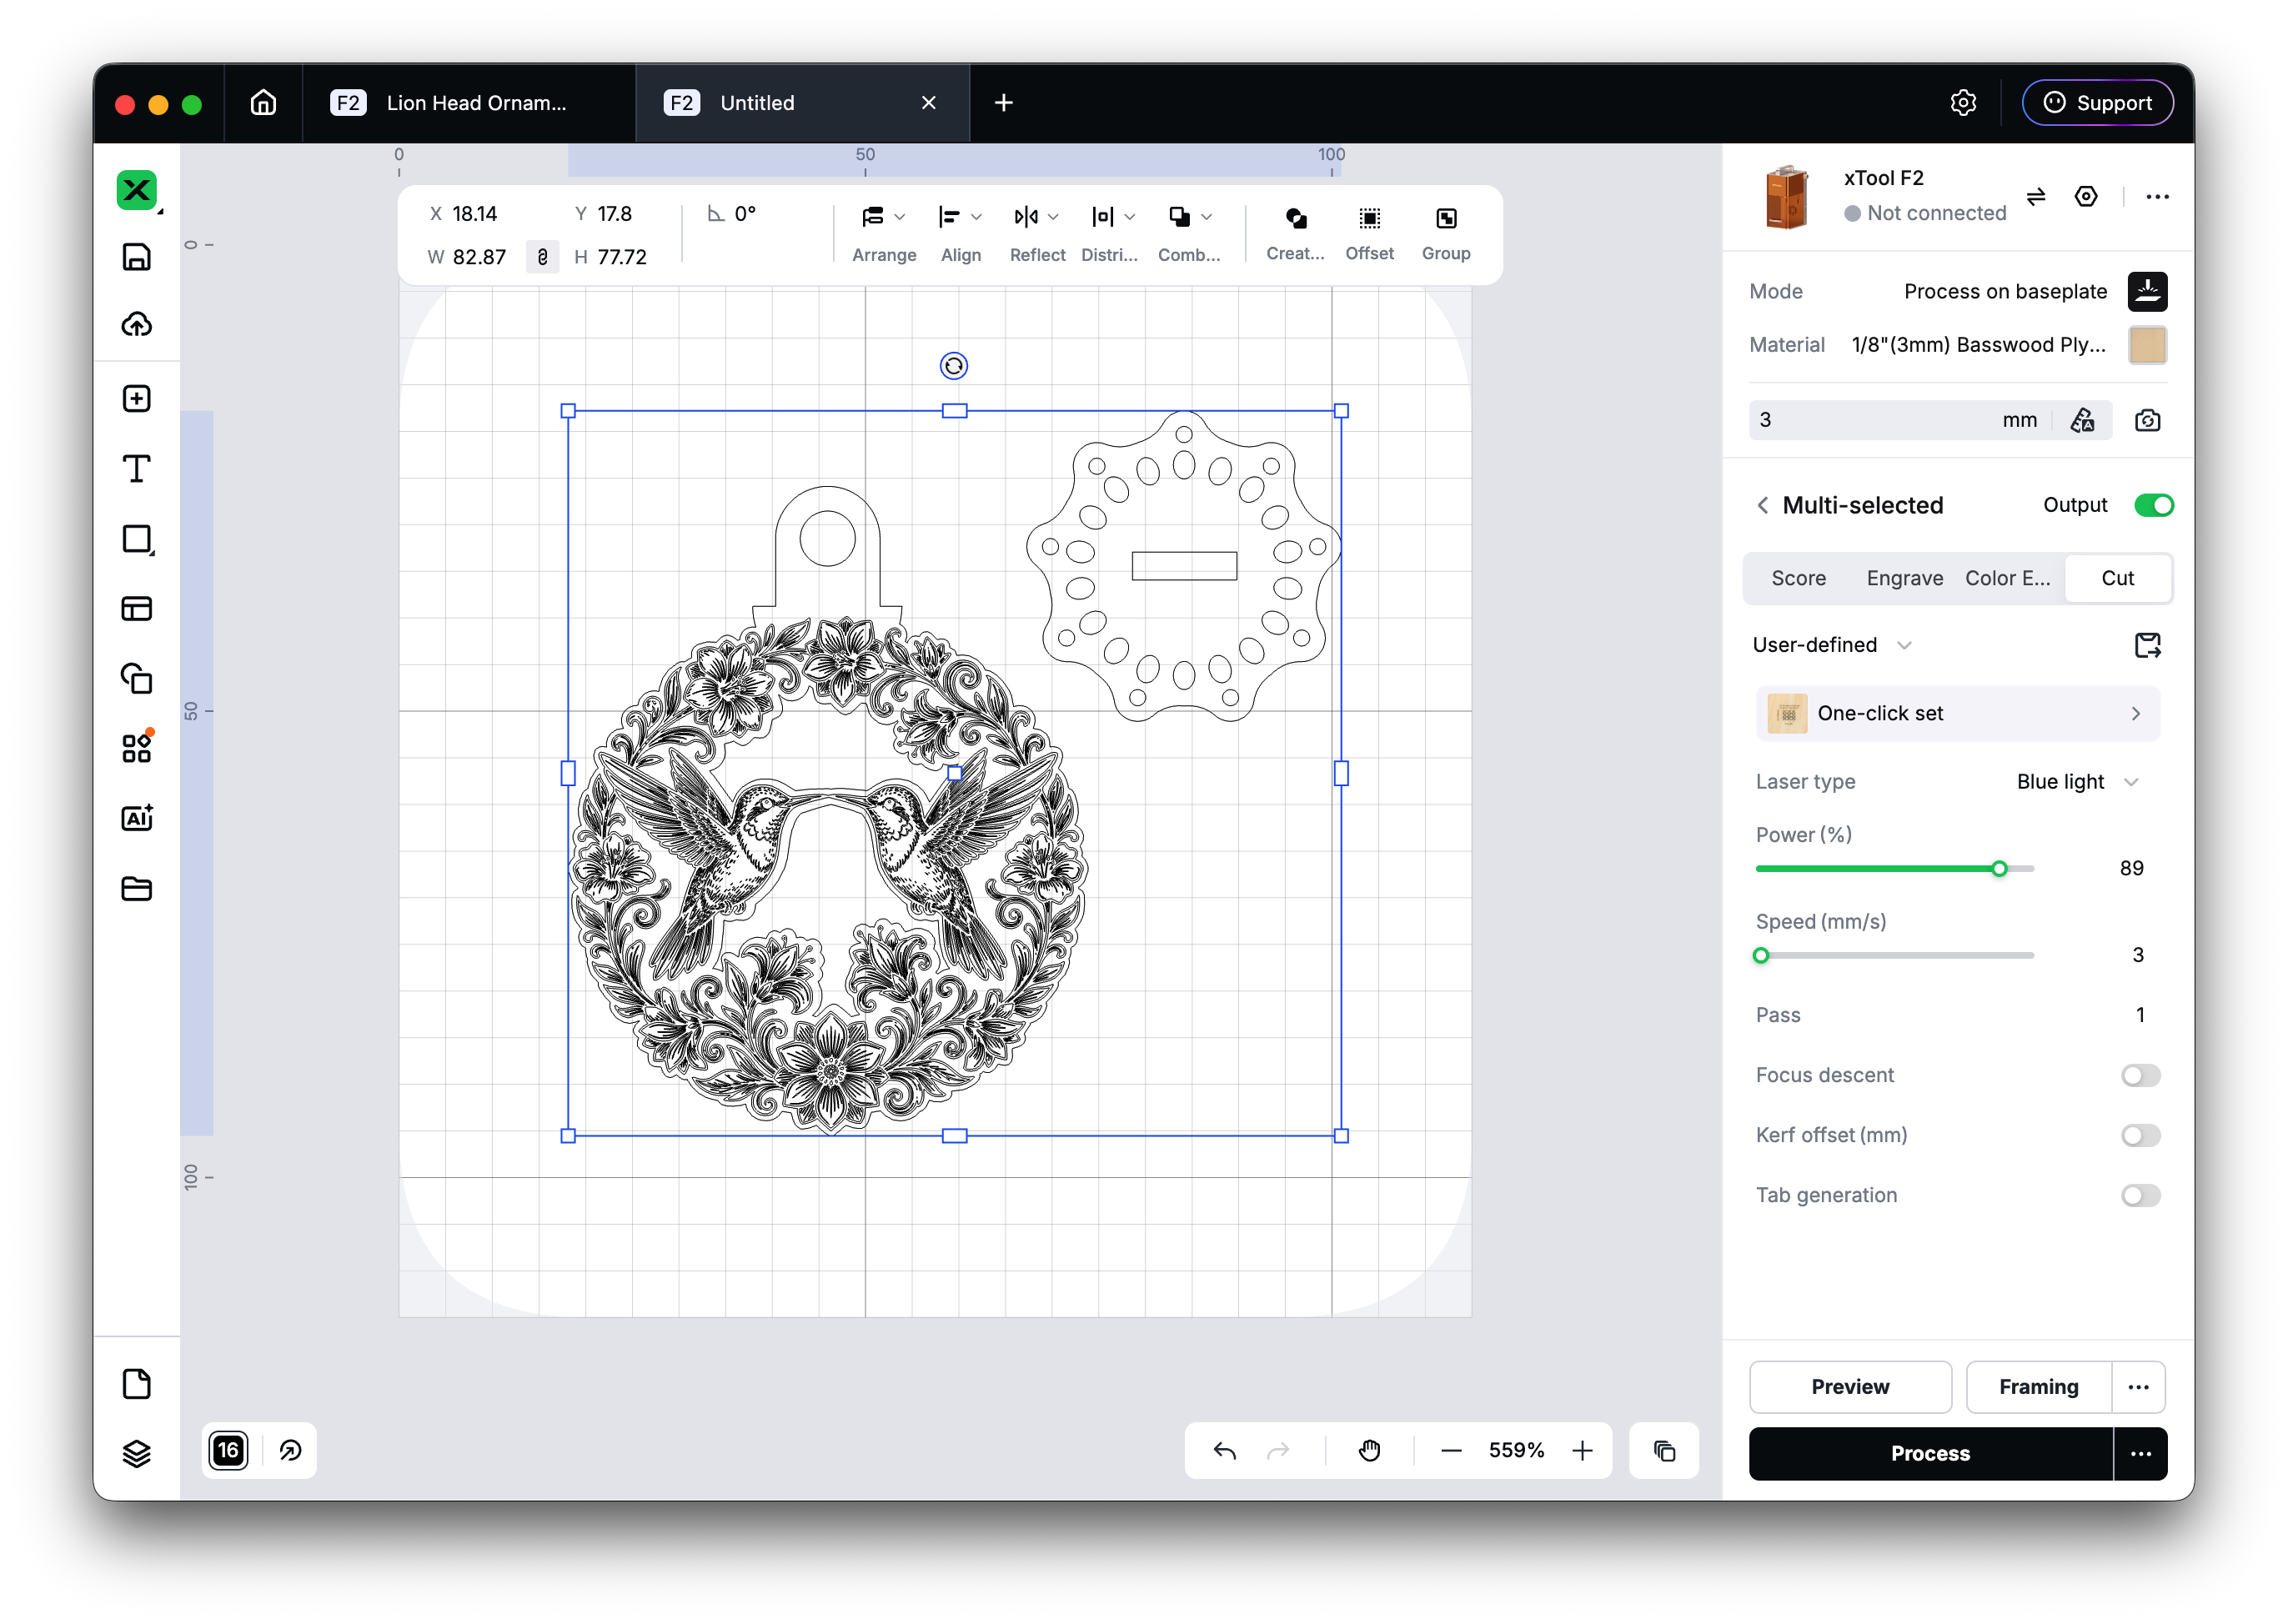Switch to the Lion Head Ornament tab
This screenshot has width=2288, height=1624.
point(468,103)
